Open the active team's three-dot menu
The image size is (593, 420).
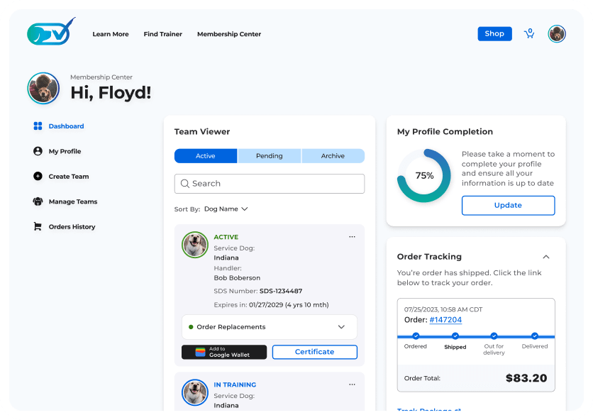click(352, 237)
